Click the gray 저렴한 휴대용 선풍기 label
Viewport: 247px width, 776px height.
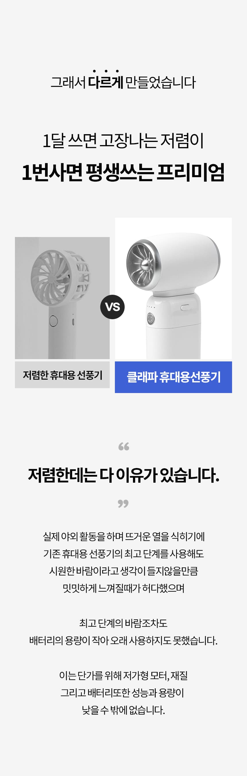pyautogui.click(x=62, y=375)
